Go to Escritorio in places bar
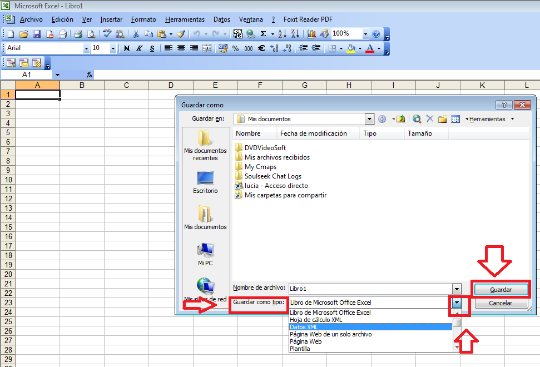The width and height of the screenshot is (540, 367). pos(205,182)
